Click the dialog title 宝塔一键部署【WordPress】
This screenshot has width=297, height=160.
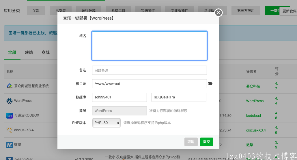tap(88, 18)
